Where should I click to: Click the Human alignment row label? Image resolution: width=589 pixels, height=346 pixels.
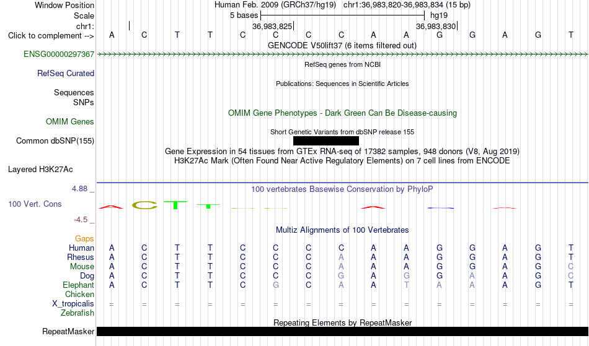[81, 248]
